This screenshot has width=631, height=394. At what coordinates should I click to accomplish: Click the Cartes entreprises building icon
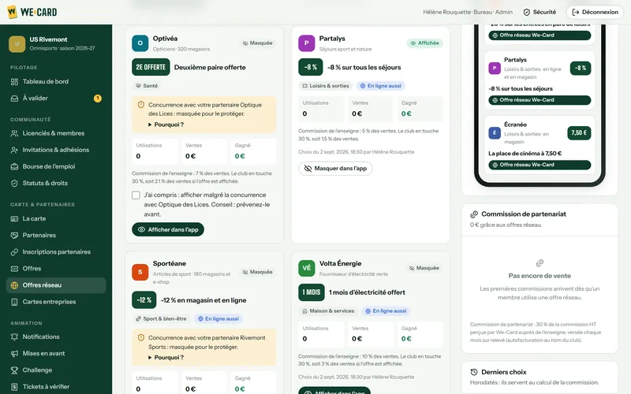(14, 302)
